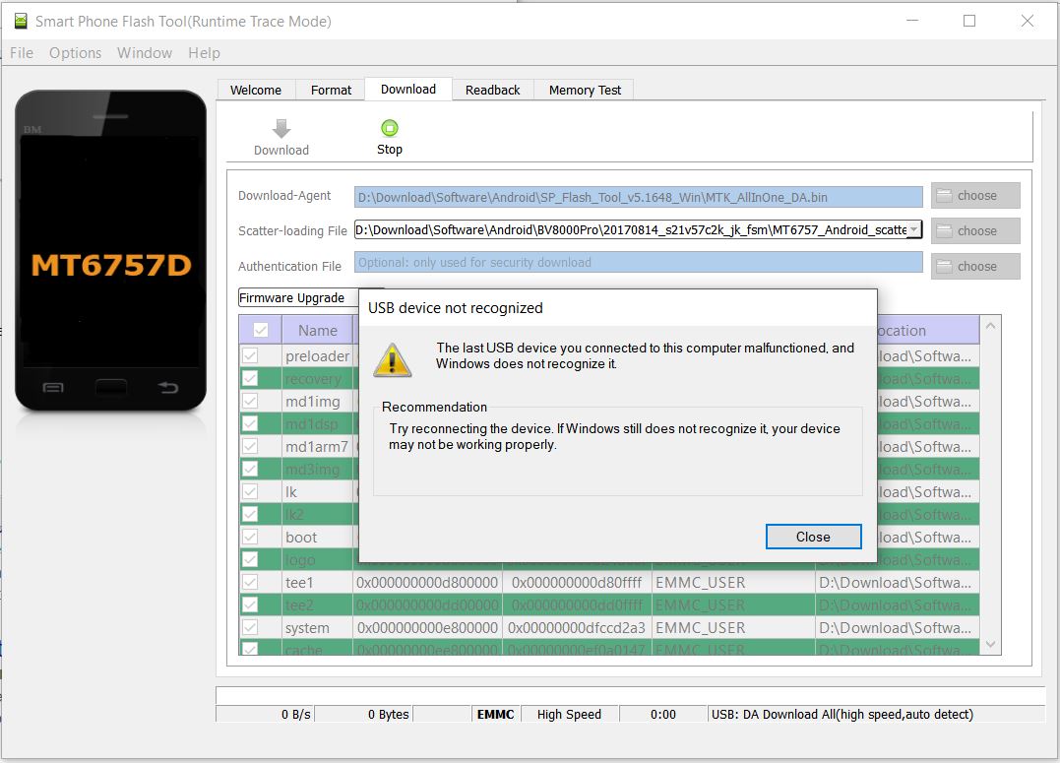
Task: Toggle the preloader checkbox
Action: pyautogui.click(x=250, y=355)
